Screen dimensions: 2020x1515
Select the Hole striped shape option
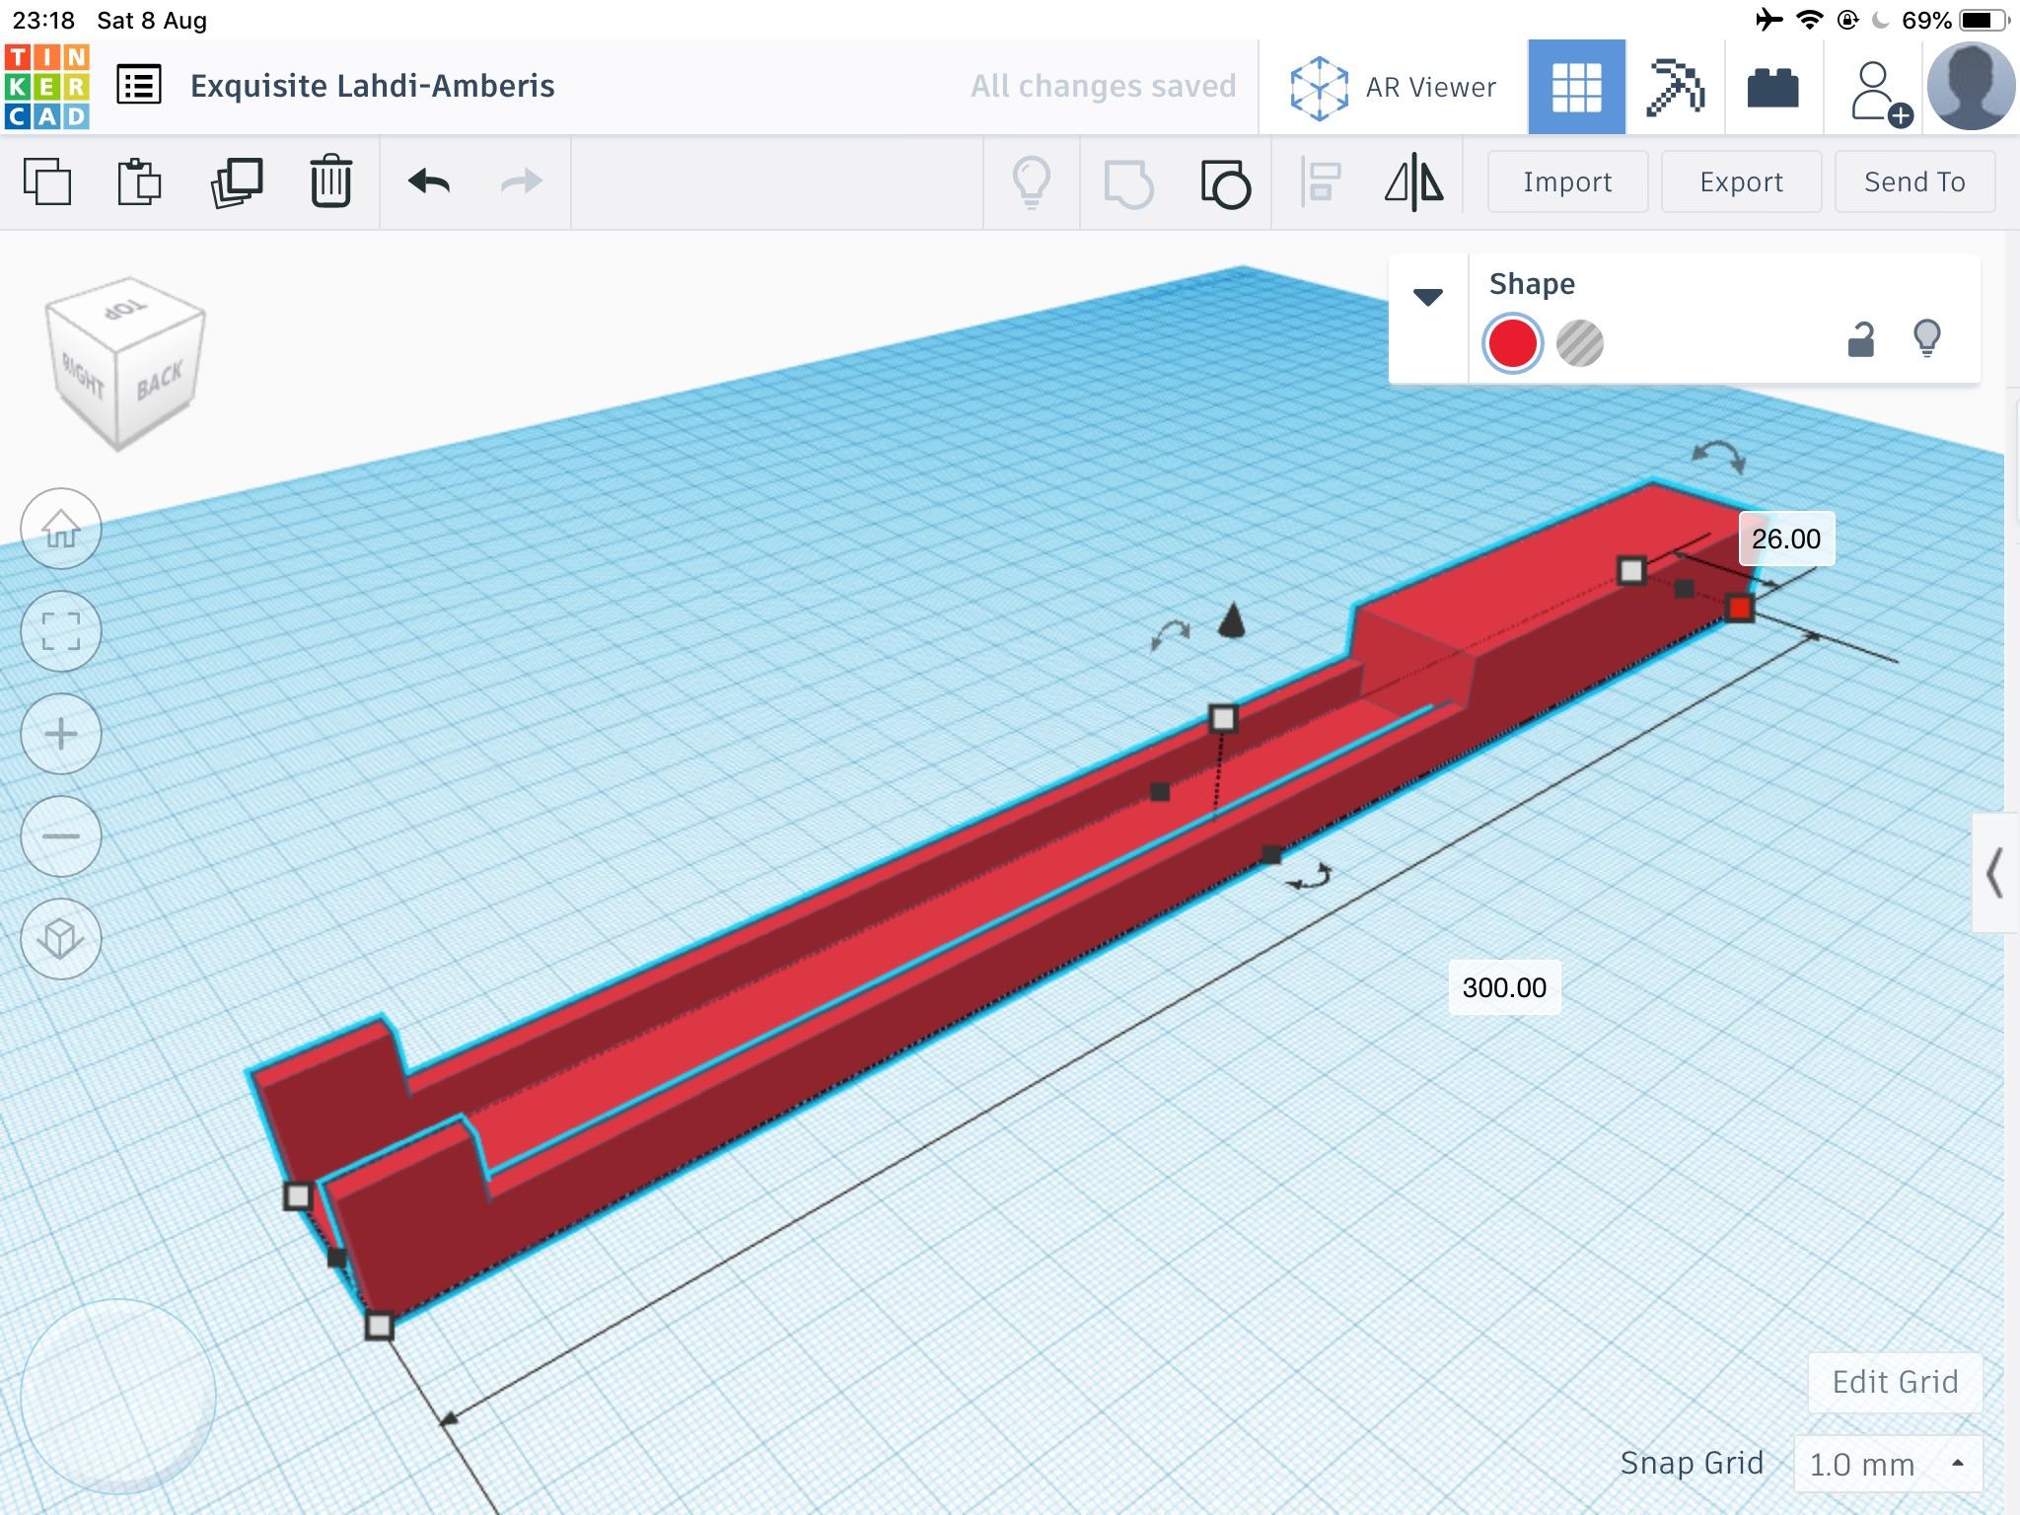[1579, 343]
